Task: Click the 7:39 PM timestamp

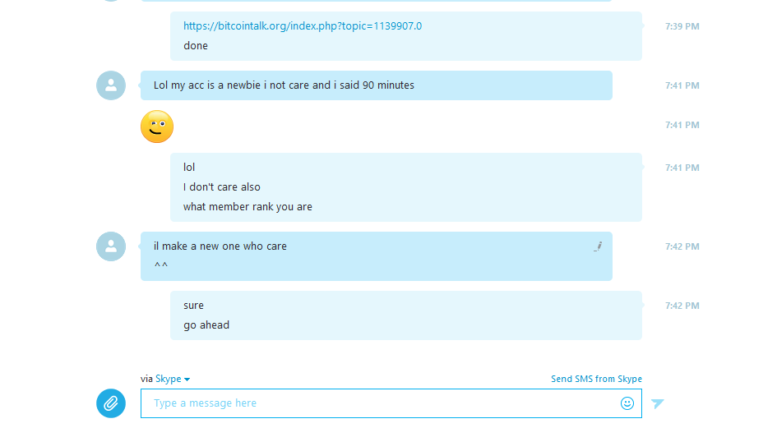Action: tap(682, 26)
